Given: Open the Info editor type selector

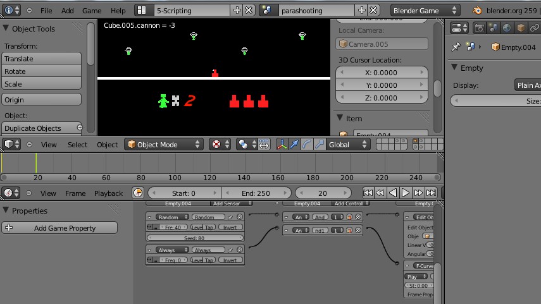Looking at the screenshot, I should pyautogui.click(x=11, y=10).
